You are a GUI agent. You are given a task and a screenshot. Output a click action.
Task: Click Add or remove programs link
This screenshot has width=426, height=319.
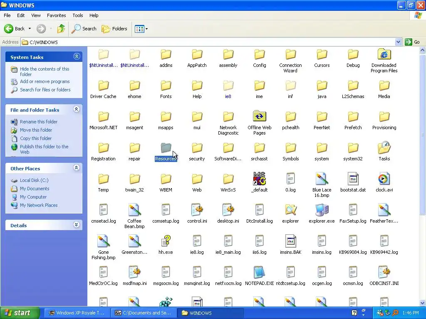(45, 81)
